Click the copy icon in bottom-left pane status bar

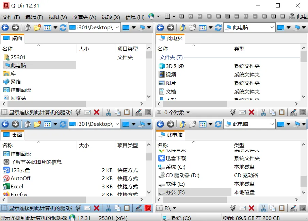tap(118, 208)
